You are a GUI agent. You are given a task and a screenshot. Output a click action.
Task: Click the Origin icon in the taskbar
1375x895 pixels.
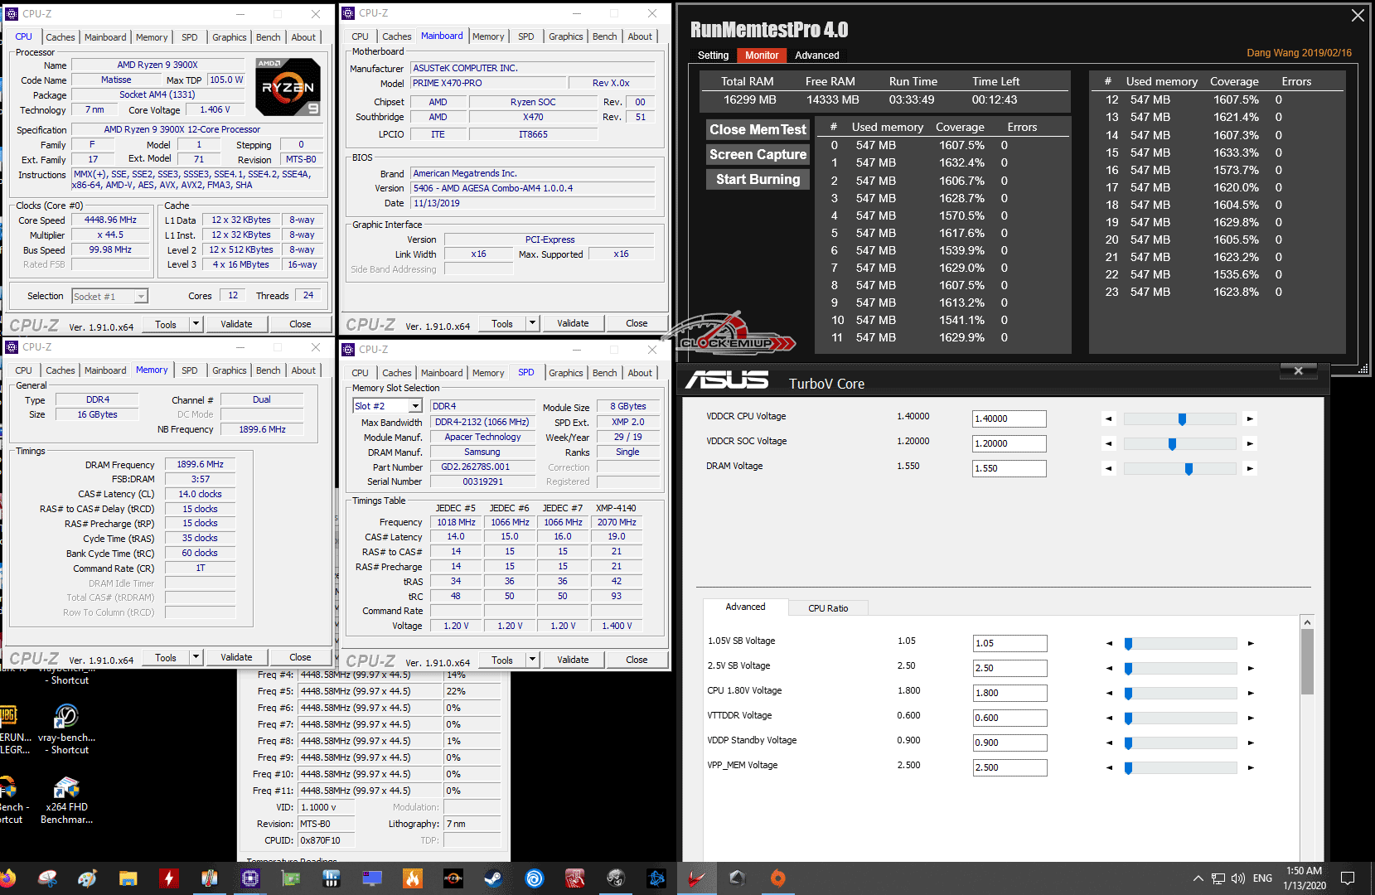pyautogui.click(x=777, y=878)
